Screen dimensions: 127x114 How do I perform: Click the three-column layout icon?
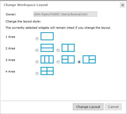pyautogui.click(x=47, y=59)
